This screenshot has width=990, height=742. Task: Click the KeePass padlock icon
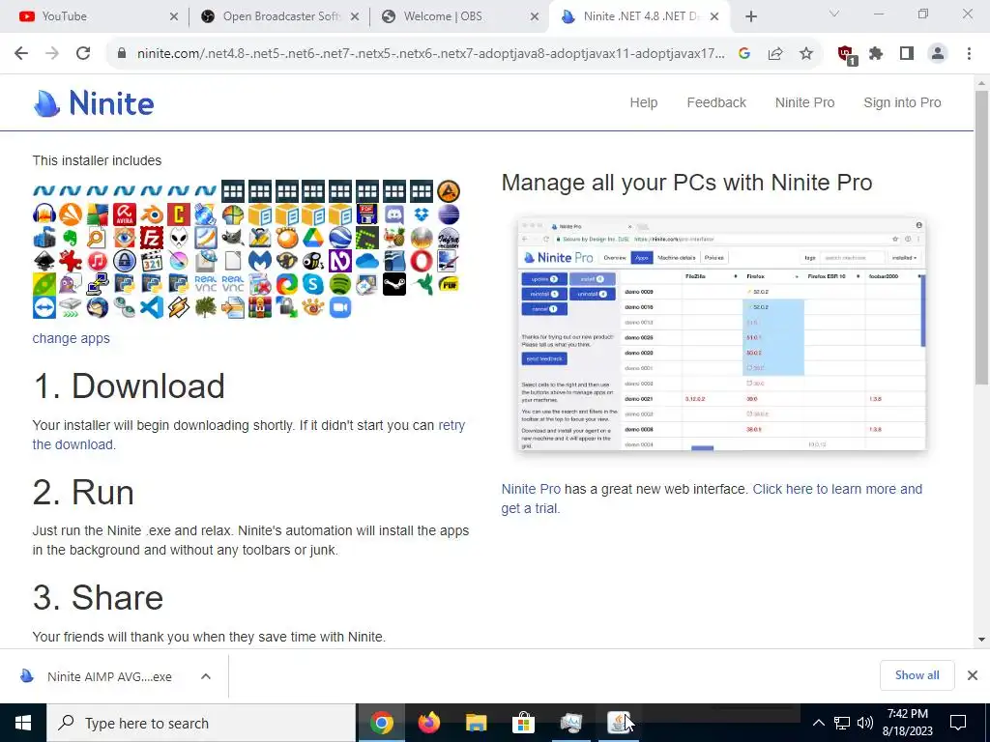(125, 261)
